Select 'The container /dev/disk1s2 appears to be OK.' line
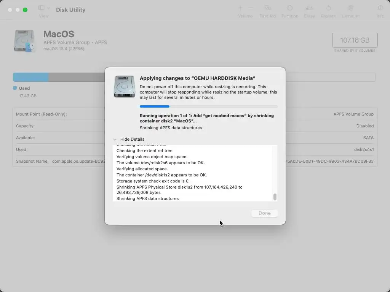 (x=161, y=175)
